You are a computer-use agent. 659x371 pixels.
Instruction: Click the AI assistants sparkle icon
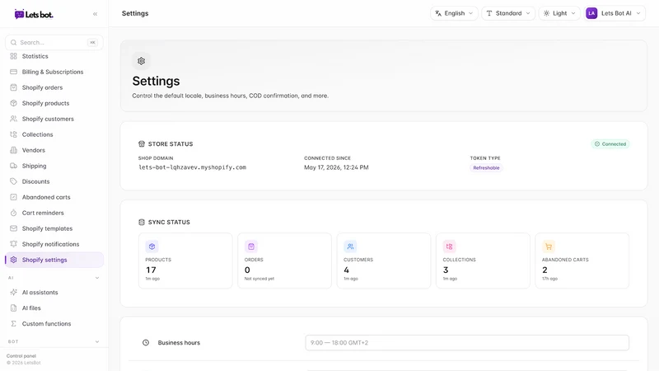click(13, 293)
